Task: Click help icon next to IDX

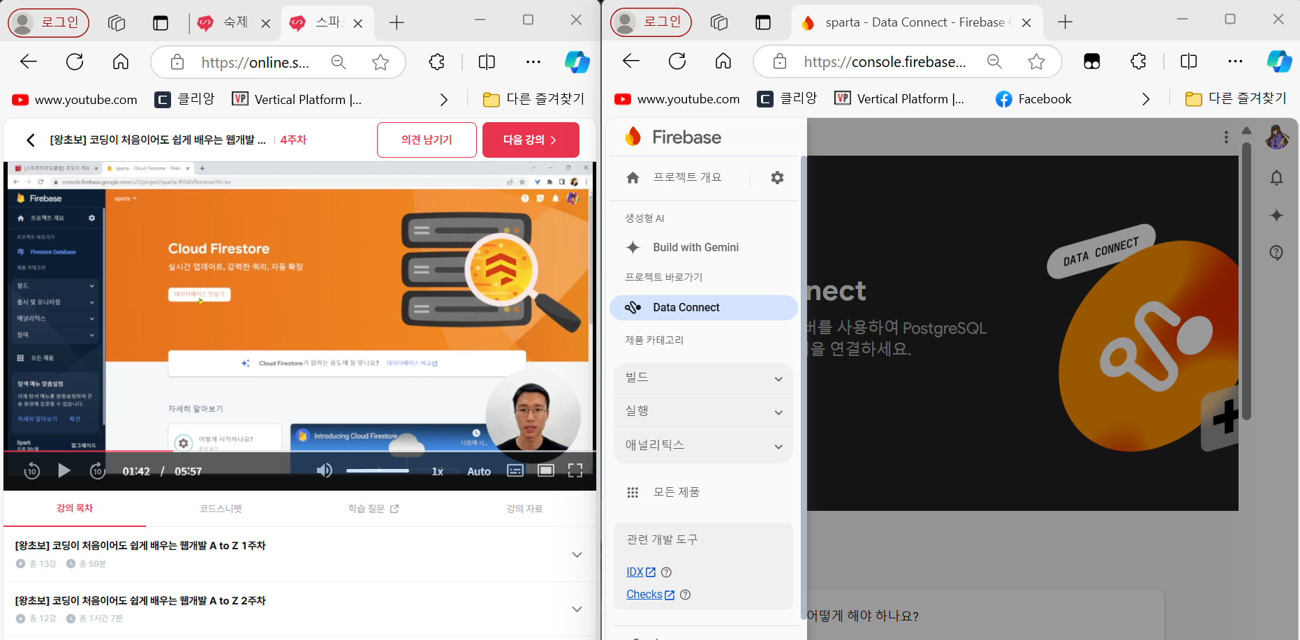Action: [x=666, y=572]
